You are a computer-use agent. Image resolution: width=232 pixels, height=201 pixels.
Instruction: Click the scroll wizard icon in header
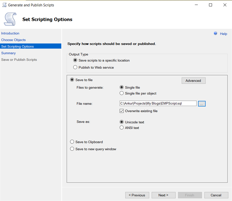9,19
